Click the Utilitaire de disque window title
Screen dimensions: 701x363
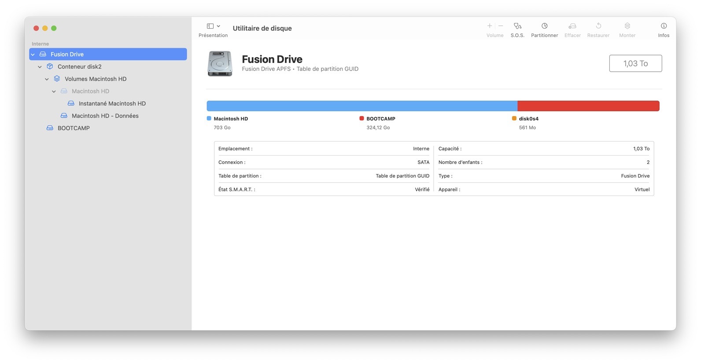(x=262, y=28)
